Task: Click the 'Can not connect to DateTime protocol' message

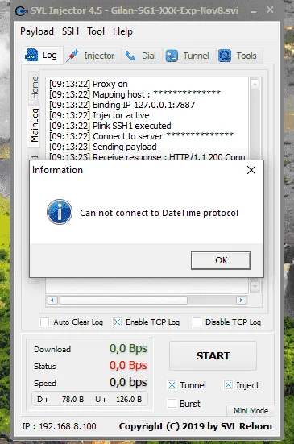Action: pos(159,213)
